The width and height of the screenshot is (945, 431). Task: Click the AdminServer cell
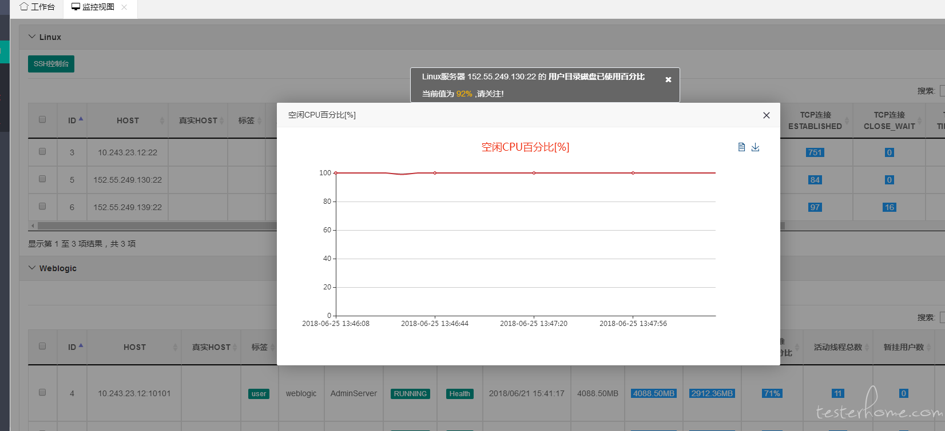click(354, 393)
